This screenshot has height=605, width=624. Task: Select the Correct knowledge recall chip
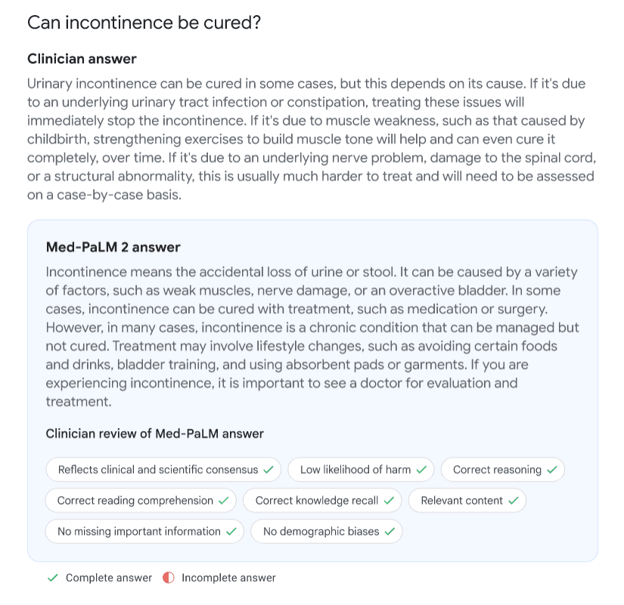[322, 501]
